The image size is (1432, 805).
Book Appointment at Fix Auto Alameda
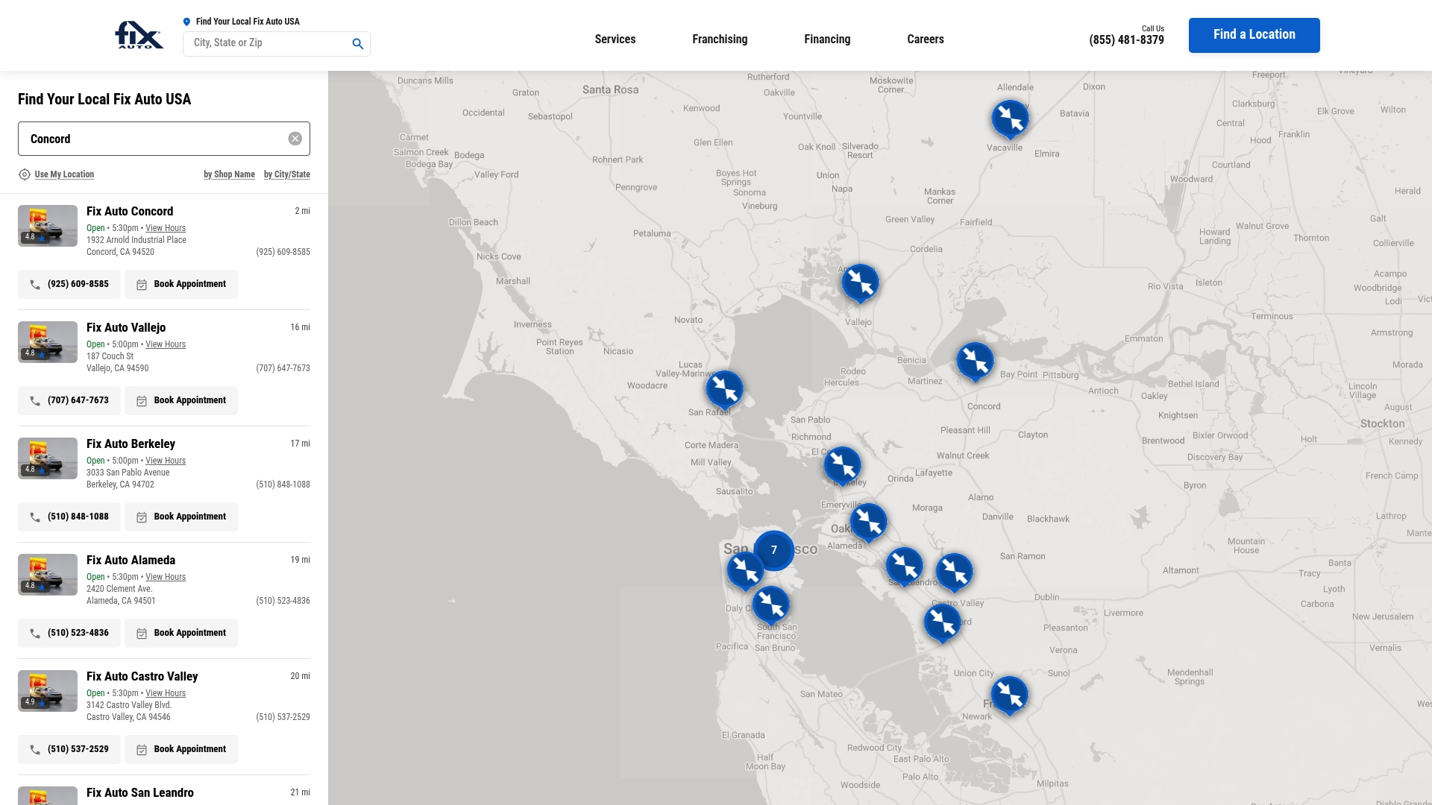pos(181,633)
